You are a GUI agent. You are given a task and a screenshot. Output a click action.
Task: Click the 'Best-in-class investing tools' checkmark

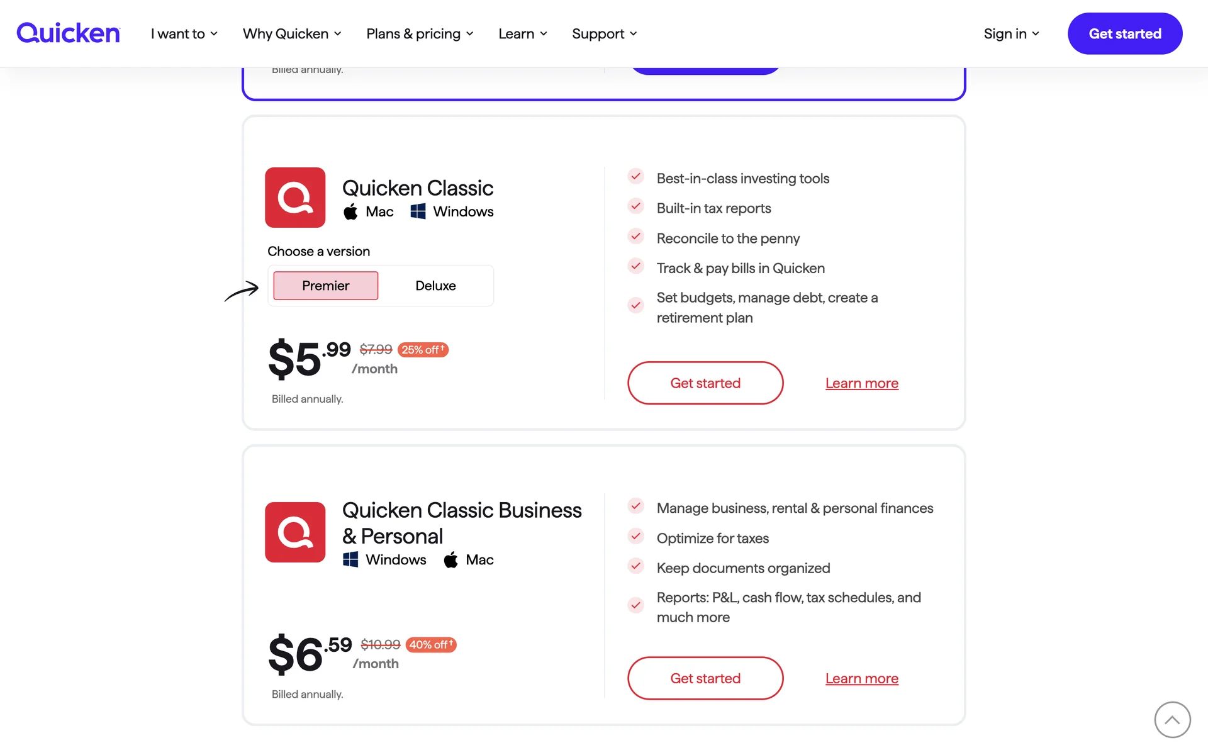[x=636, y=177]
